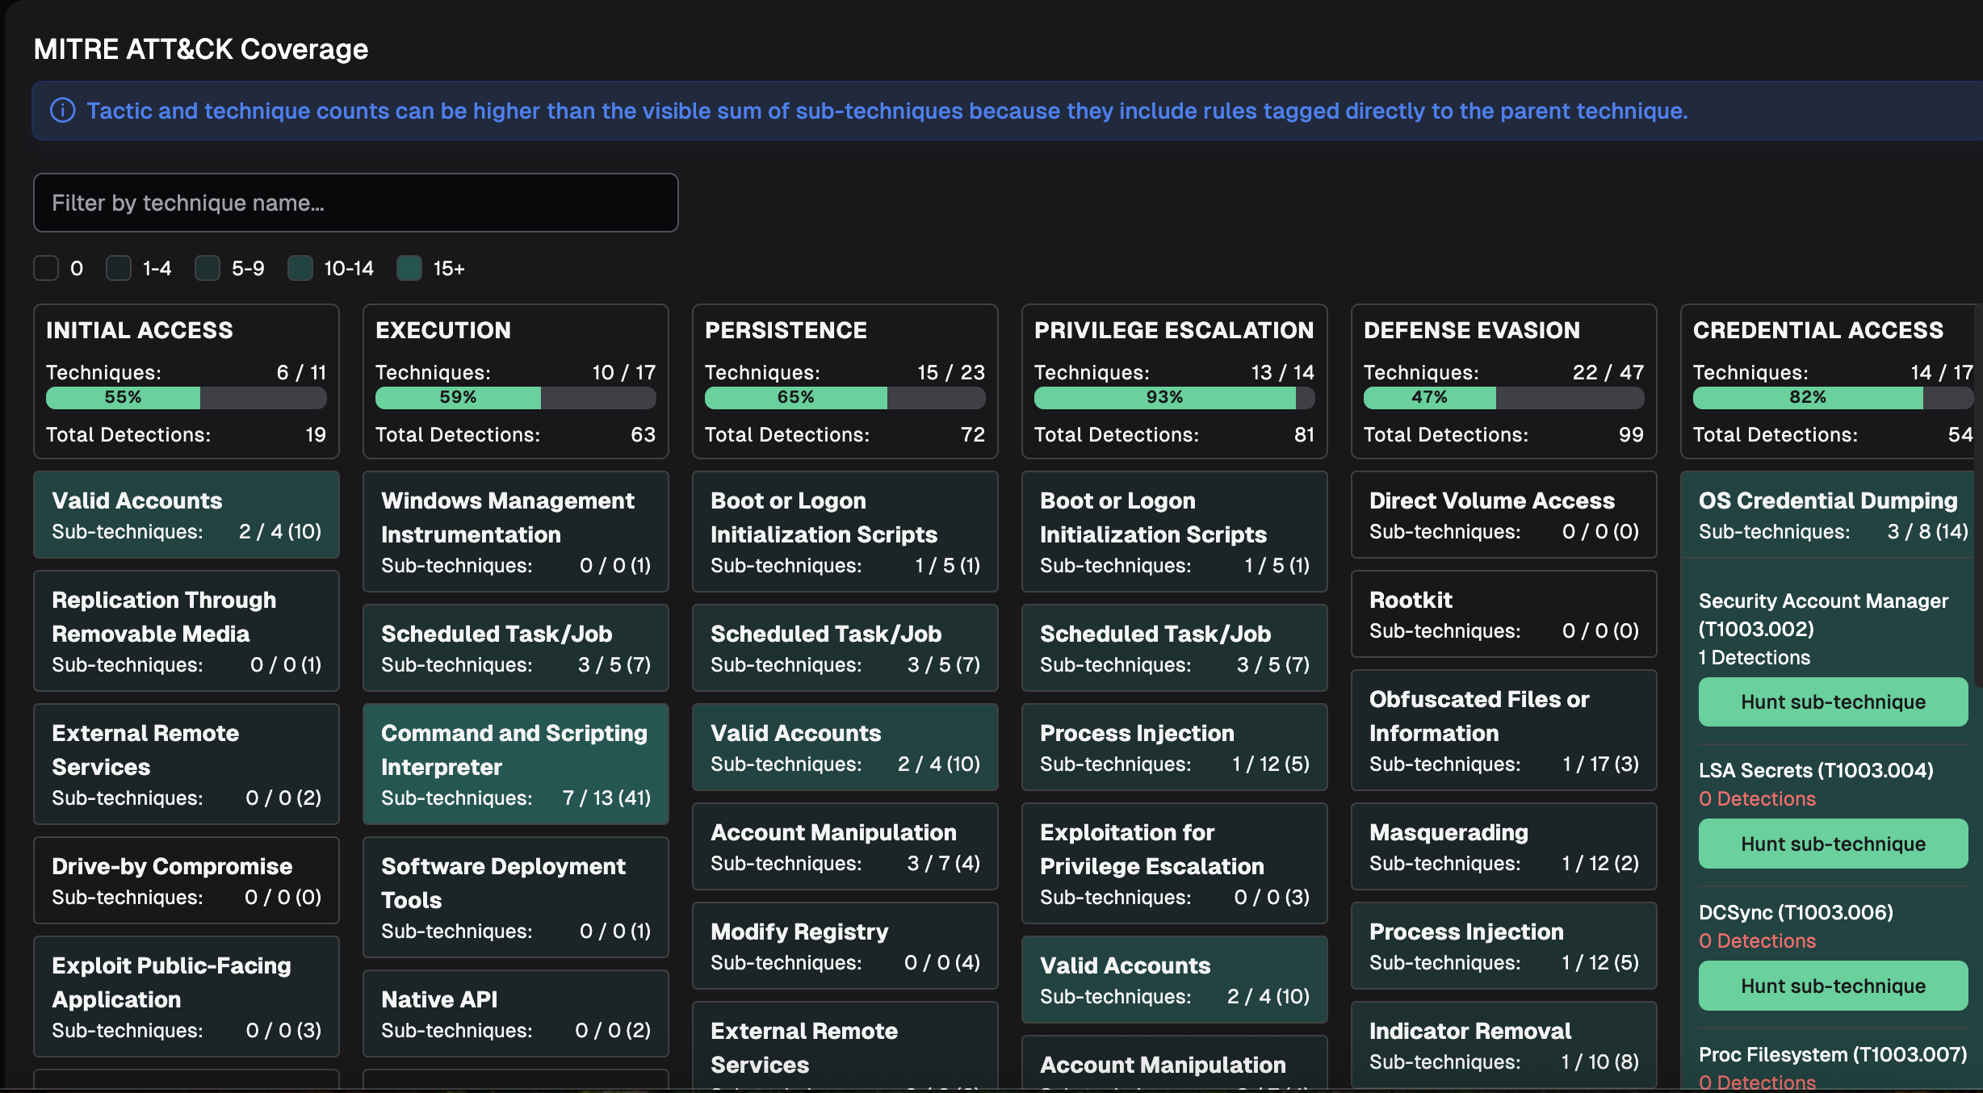Open Account Manipulation under Persistence
Viewport: 1983px width, 1093px height.
click(845, 846)
